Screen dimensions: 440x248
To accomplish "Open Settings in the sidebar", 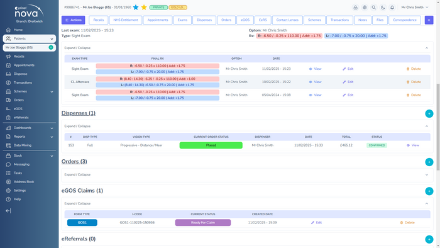I will coord(19,191).
